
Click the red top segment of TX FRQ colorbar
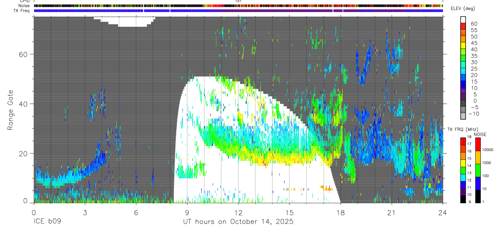click(x=463, y=142)
